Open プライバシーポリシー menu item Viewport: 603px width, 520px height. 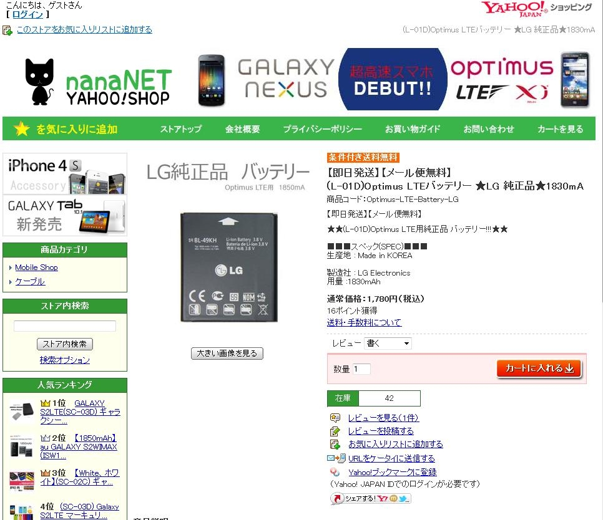click(323, 129)
